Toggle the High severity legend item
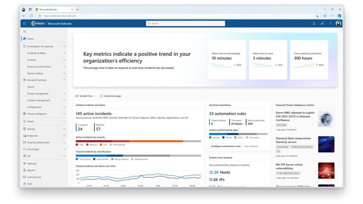The width and height of the screenshot is (363, 204). 79,144
